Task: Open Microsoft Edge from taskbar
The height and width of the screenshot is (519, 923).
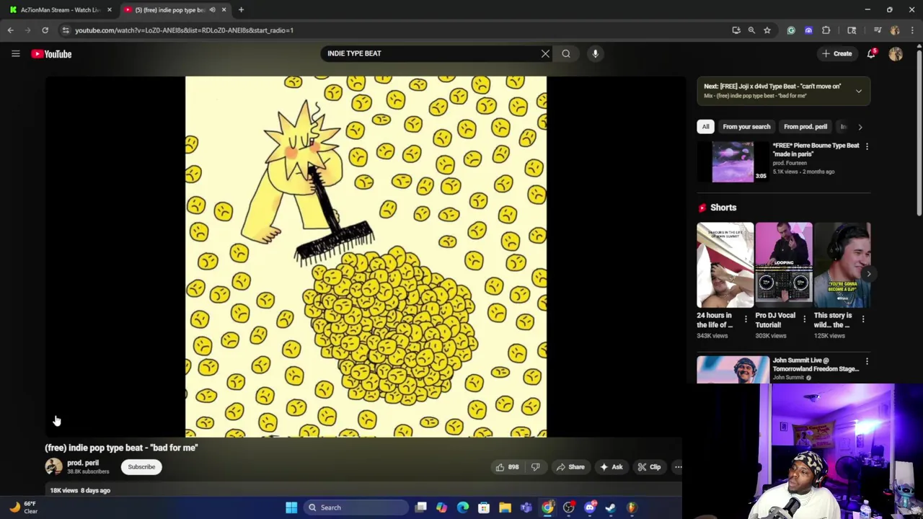Action: [463, 507]
